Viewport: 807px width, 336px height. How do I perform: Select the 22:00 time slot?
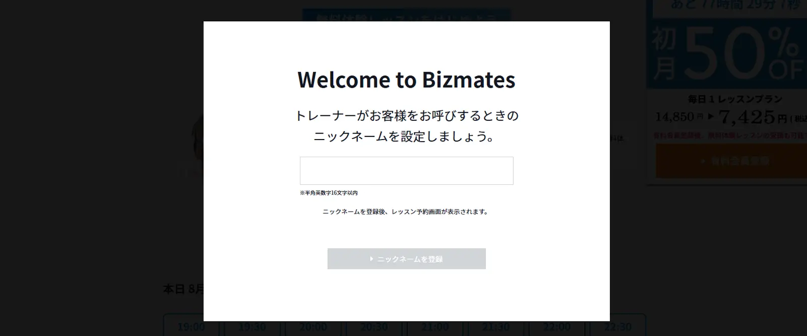(557, 326)
